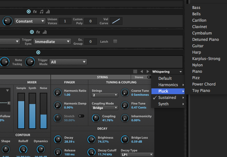Choose the Cymbalum preset

(x=202, y=33)
